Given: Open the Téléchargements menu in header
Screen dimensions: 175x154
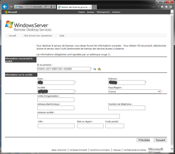Looking at the screenshot, I should 103,12.
